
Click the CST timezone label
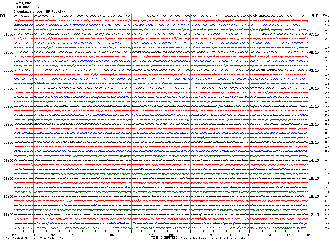(x=3, y=16)
